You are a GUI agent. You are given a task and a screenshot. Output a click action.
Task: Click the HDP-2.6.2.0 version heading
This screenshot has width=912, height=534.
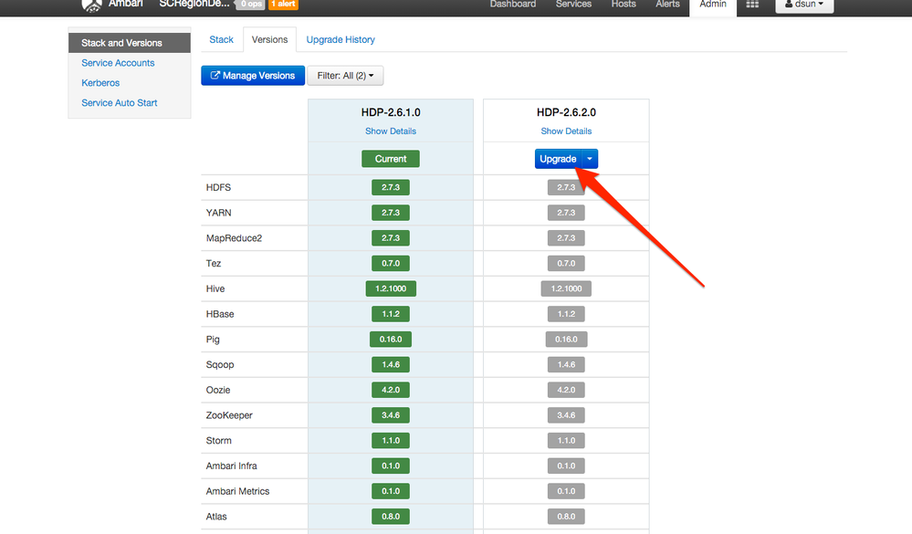566,112
